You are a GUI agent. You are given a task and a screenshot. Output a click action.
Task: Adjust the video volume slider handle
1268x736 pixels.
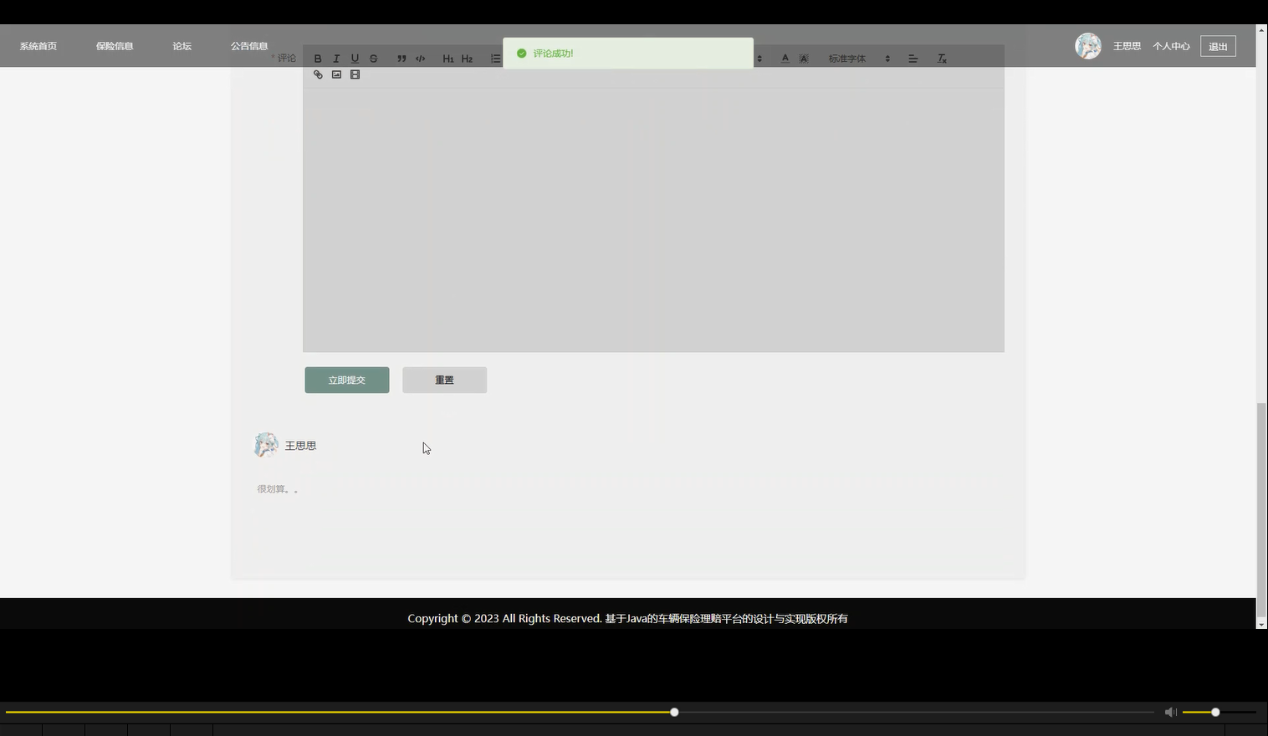(x=1215, y=713)
